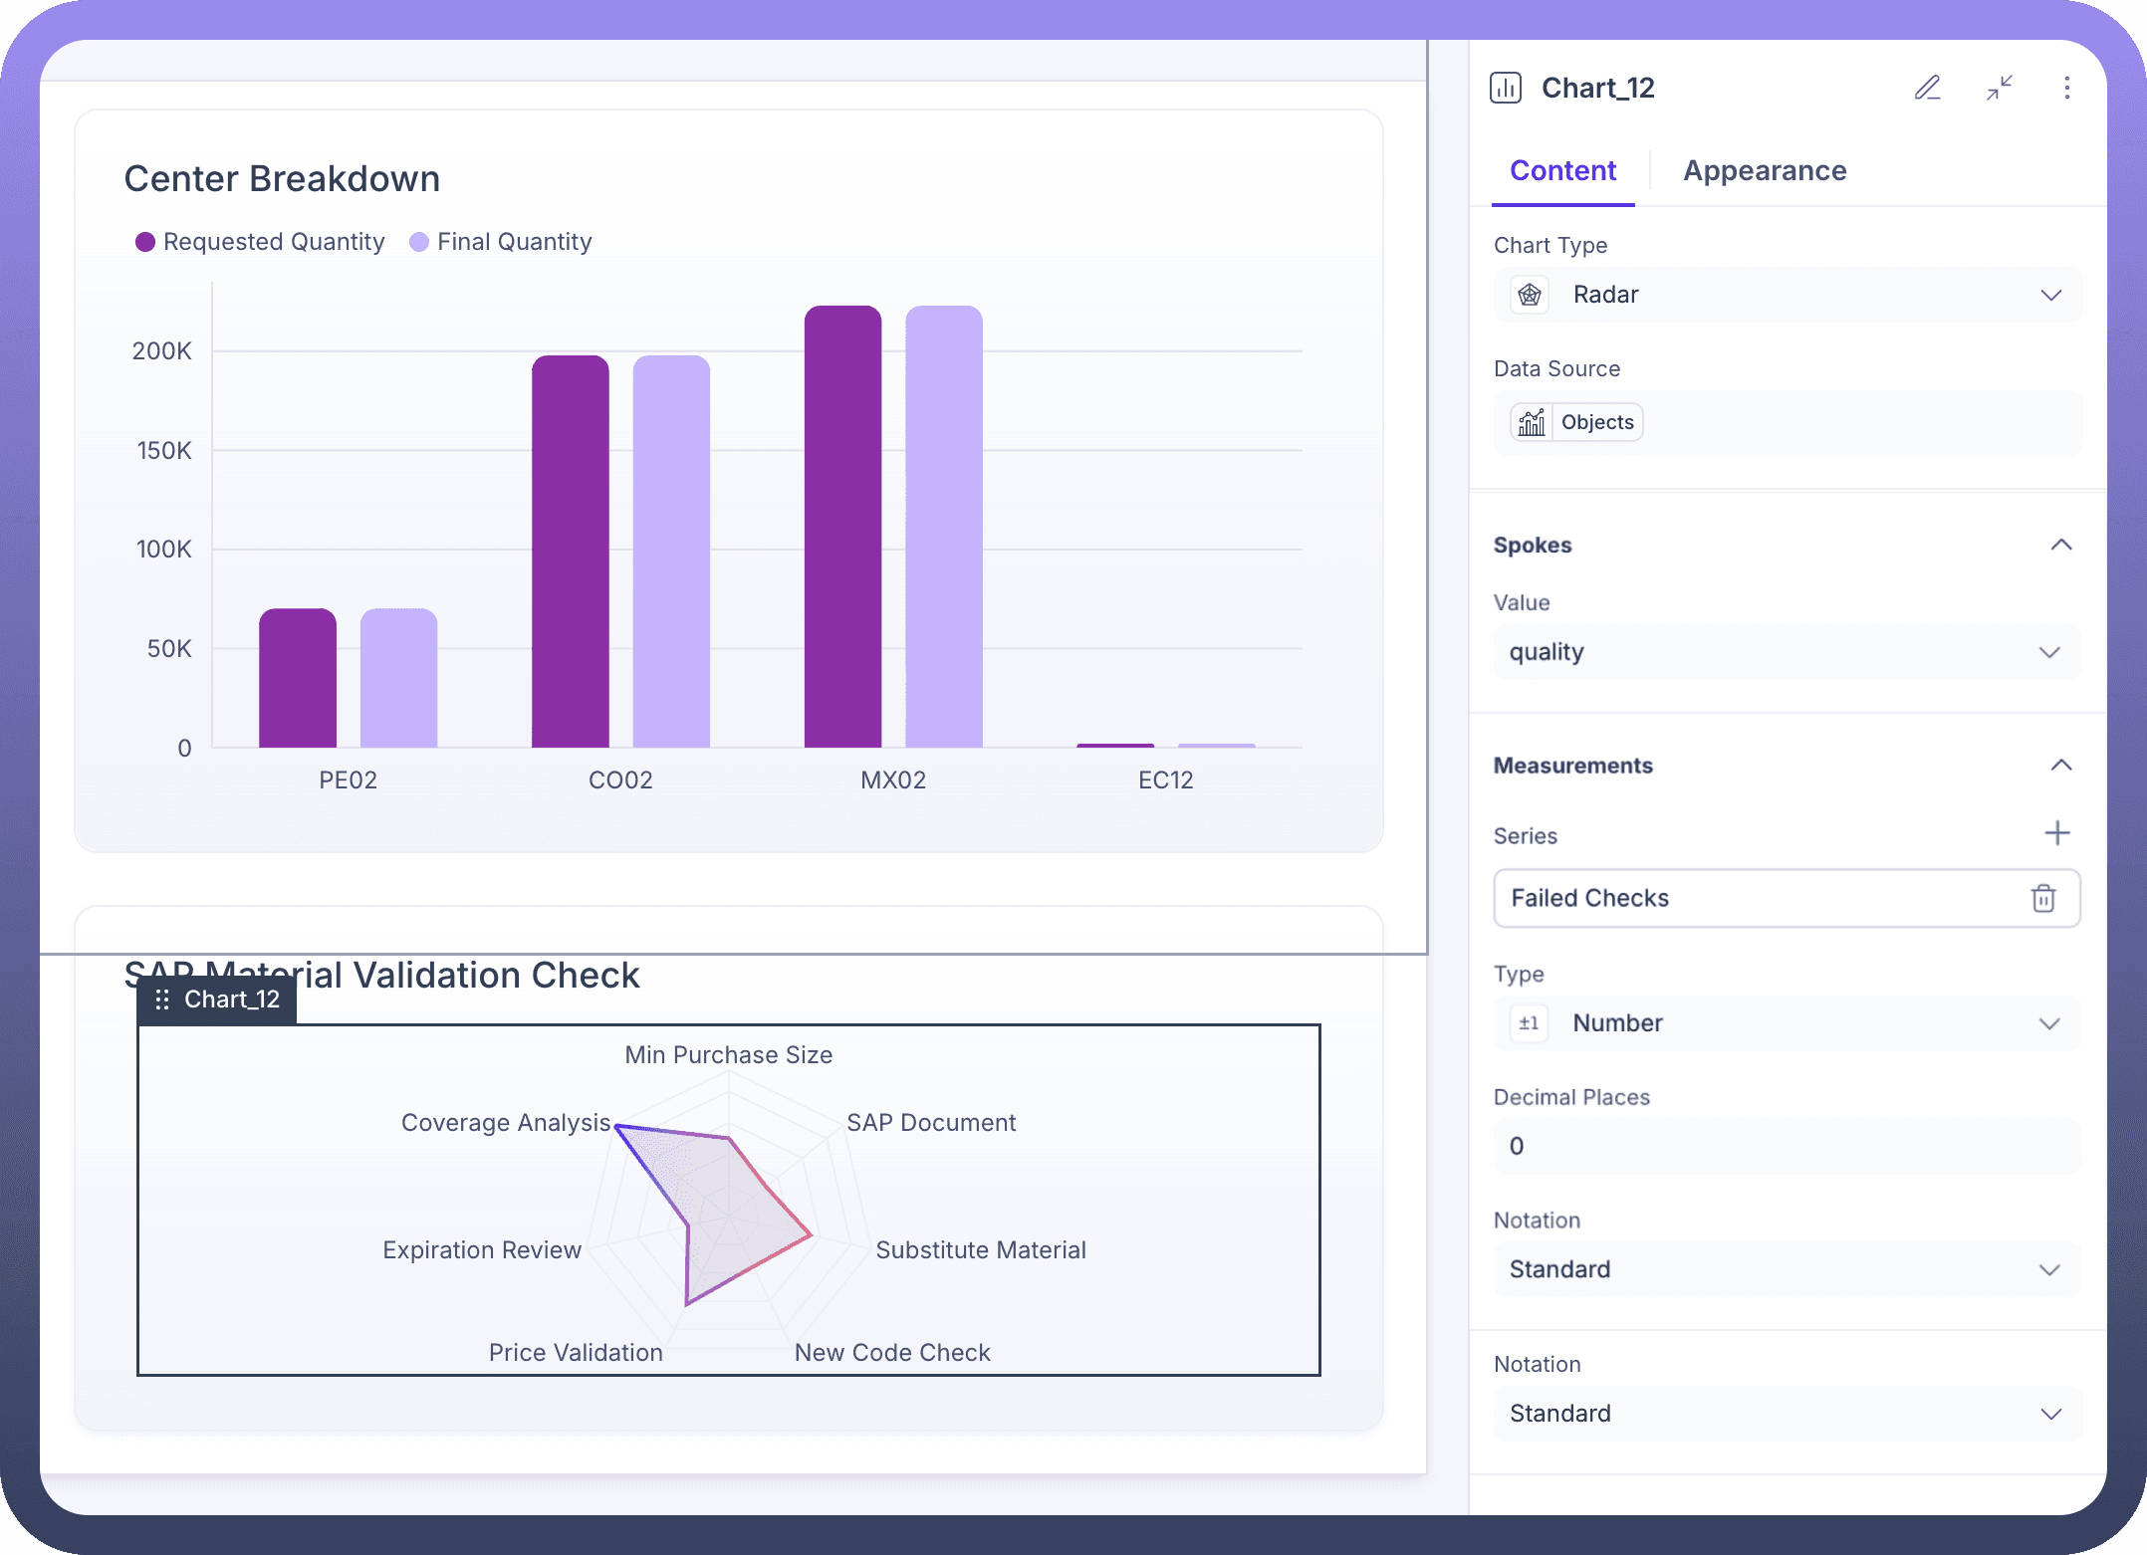Click the chart icon next to Chart_12 title
The width and height of the screenshot is (2147, 1555).
pyautogui.click(x=1505, y=88)
